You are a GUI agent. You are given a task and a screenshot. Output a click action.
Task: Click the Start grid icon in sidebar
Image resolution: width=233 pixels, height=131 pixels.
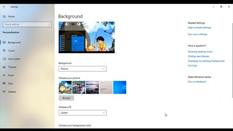click(x=4, y=83)
